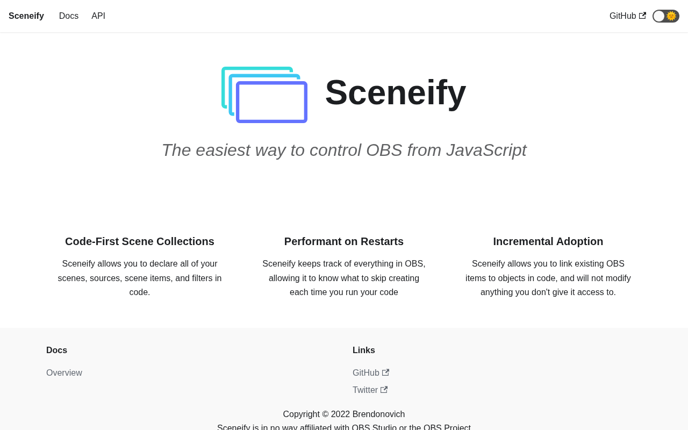Click the Performant on Restarts heading
Image resolution: width=688 pixels, height=430 pixels.
pos(344,241)
